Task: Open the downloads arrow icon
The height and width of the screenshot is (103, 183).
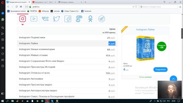Action: click(180, 7)
